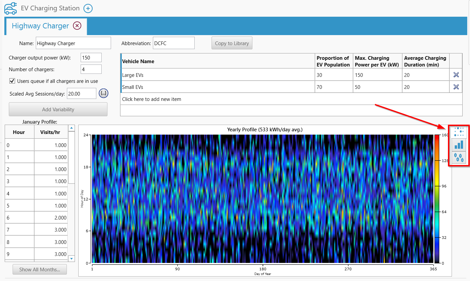
Task: Add a new charging station via plus icon
Action: point(88,8)
